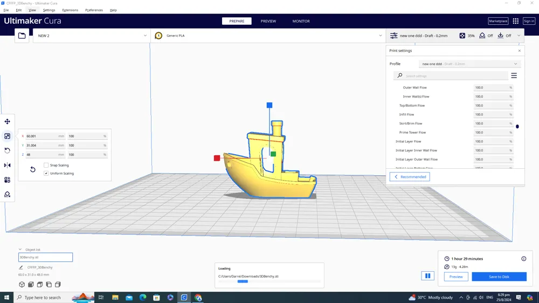Image resolution: width=539 pixels, height=303 pixels.
Task: Switch to top view icon
Action: coord(40,285)
